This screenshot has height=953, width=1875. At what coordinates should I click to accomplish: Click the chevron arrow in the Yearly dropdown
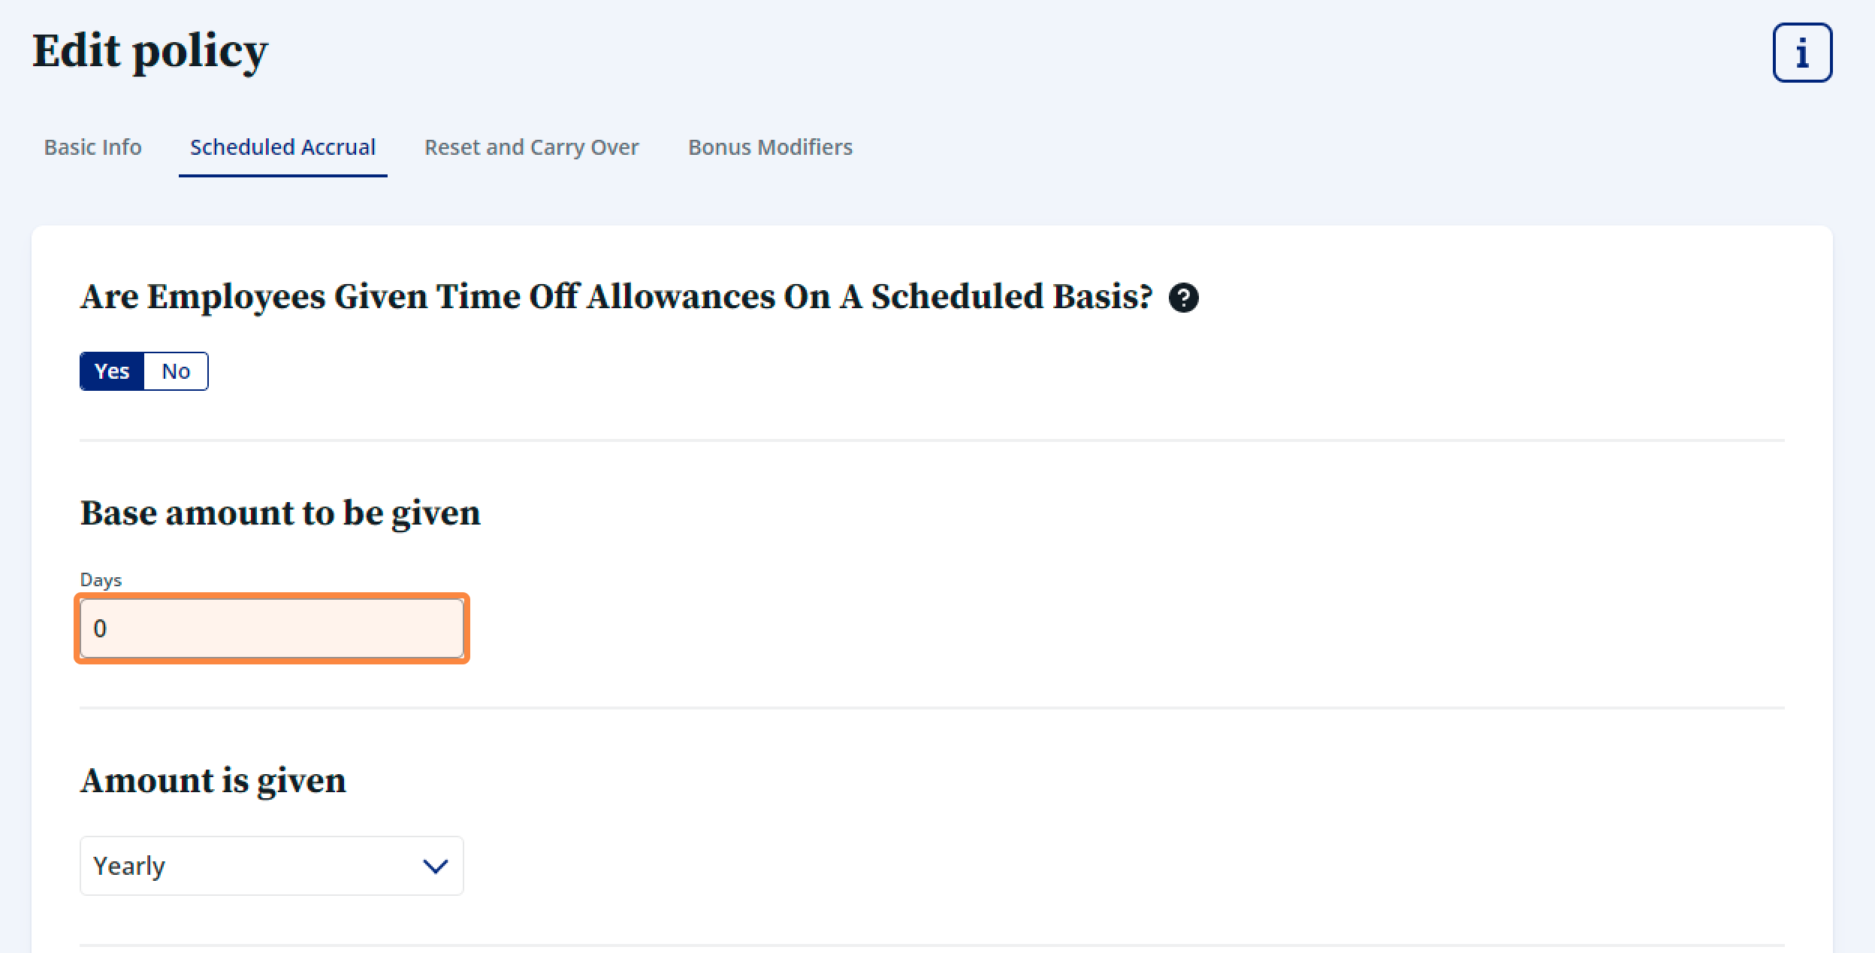pyautogui.click(x=436, y=867)
